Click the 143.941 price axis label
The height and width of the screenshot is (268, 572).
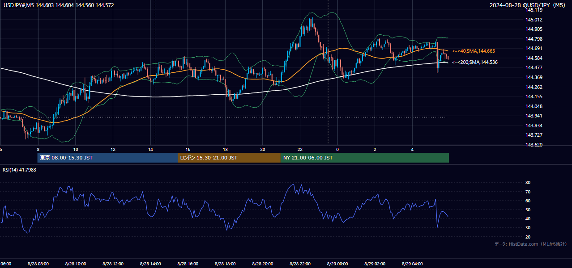point(534,116)
